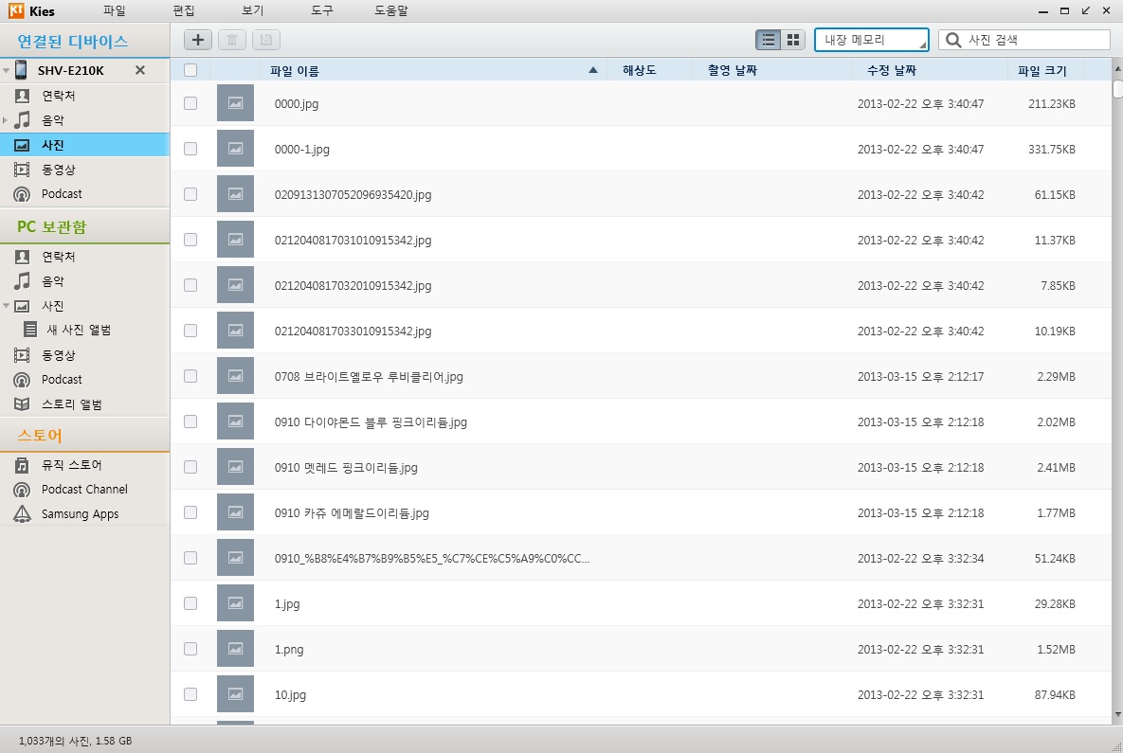This screenshot has height=753, width=1123.
Task: Click the trash delete icon in toolbar
Action: click(x=231, y=40)
